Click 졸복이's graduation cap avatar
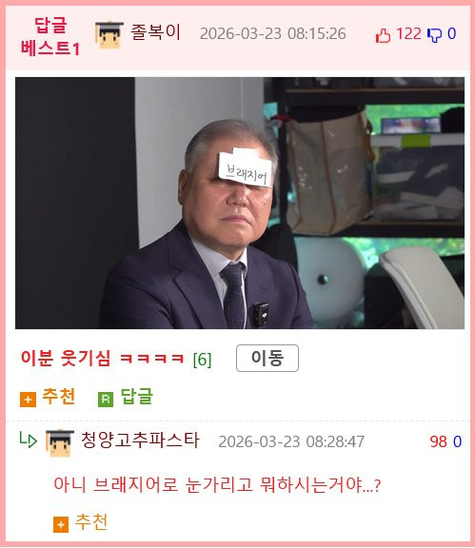 click(x=109, y=35)
